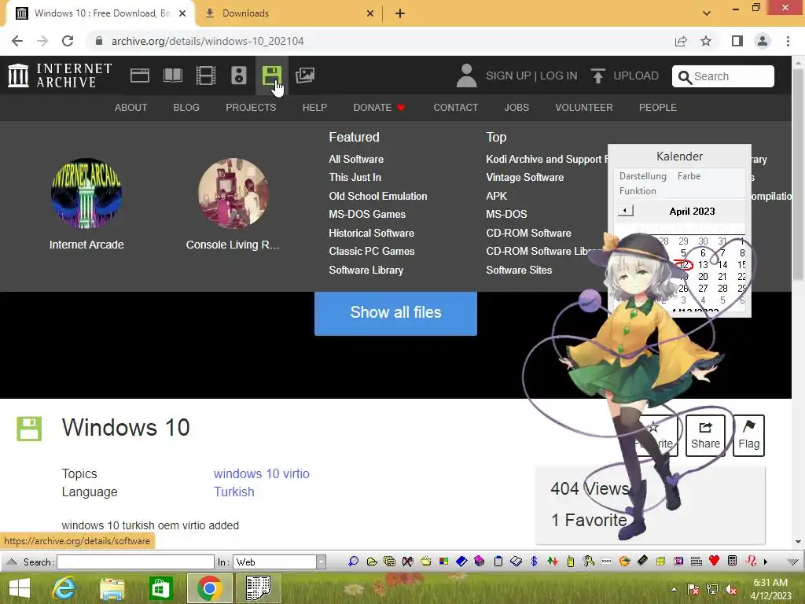Click the green Software floppy icon in header
Viewport: 805px width, 604px height.
coord(271,75)
